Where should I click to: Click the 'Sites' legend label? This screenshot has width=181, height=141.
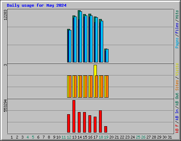[x=177, y=85]
